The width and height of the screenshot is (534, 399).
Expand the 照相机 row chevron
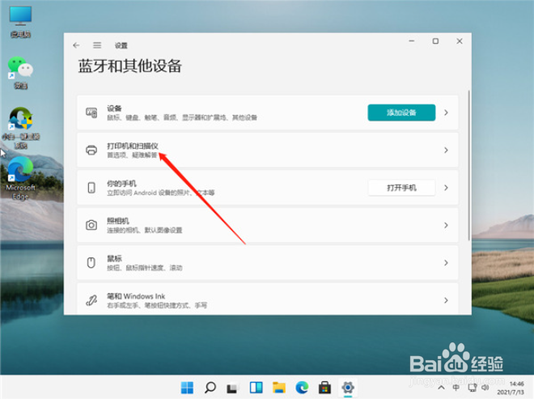pyautogui.click(x=446, y=225)
